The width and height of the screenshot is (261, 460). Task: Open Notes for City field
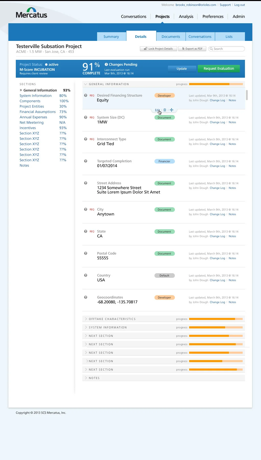coord(232,214)
